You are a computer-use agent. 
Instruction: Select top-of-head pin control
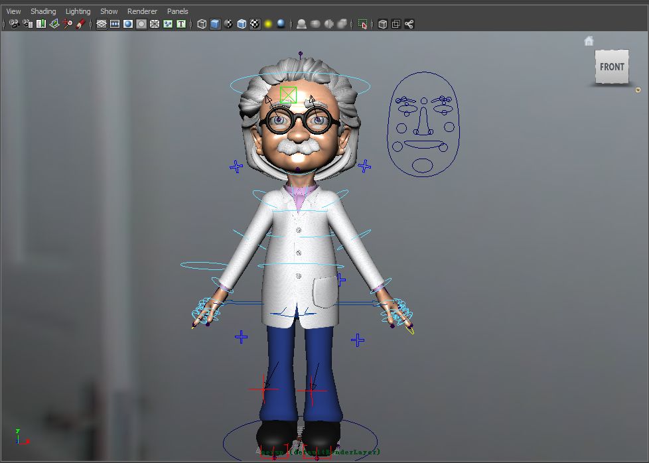(301, 54)
